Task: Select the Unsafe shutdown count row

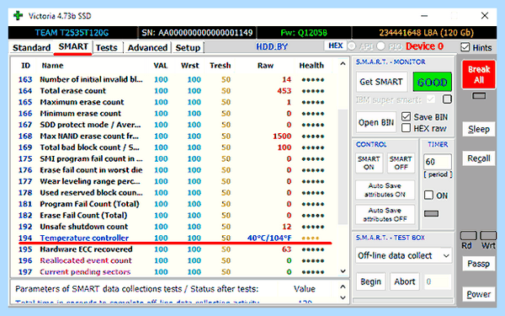Action: (174, 227)
